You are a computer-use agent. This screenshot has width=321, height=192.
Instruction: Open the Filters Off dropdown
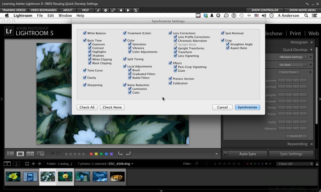click(x=295, y=164)
